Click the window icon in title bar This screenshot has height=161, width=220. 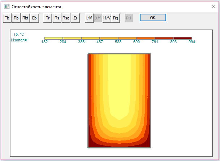[x=6, y=6]
